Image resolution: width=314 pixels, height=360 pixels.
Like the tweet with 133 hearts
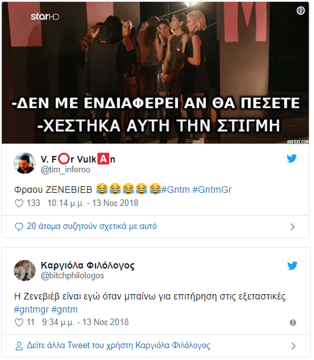coord(19,203)
